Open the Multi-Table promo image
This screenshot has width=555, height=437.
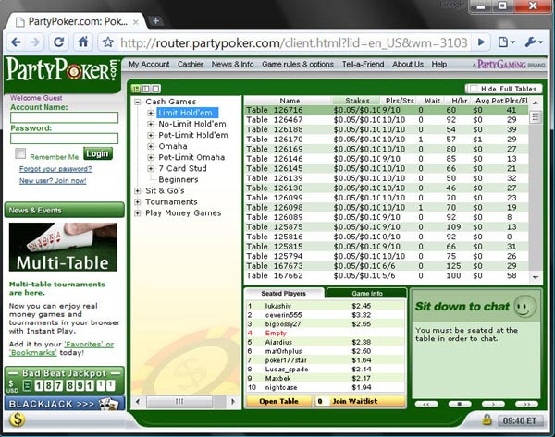click(63, 247)
